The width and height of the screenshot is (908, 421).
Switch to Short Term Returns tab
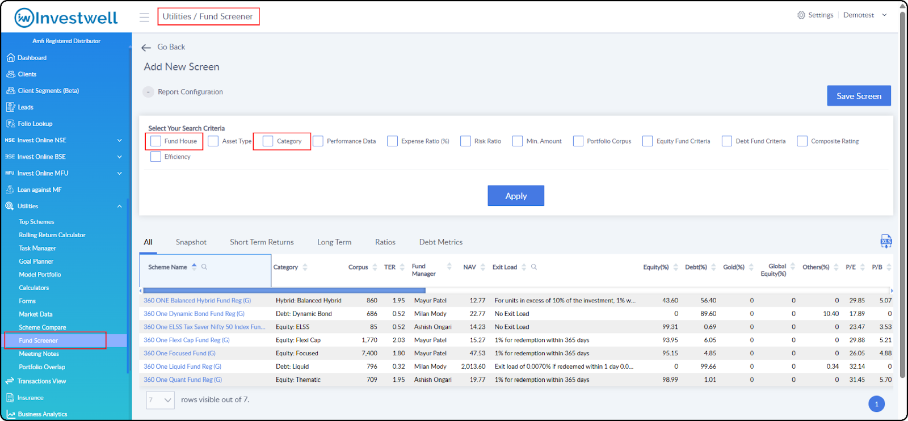pyautogui.click(x=262, y=242)
